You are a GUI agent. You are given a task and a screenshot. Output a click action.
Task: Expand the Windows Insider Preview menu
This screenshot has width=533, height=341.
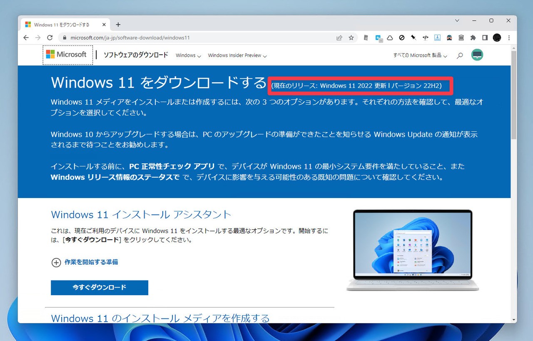tap(237, 55)
